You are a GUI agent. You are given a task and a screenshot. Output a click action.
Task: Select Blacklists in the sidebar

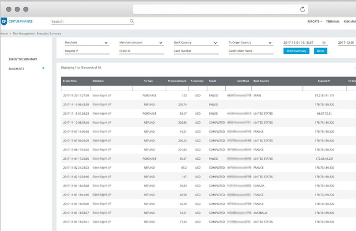click(x=16, y=69)
